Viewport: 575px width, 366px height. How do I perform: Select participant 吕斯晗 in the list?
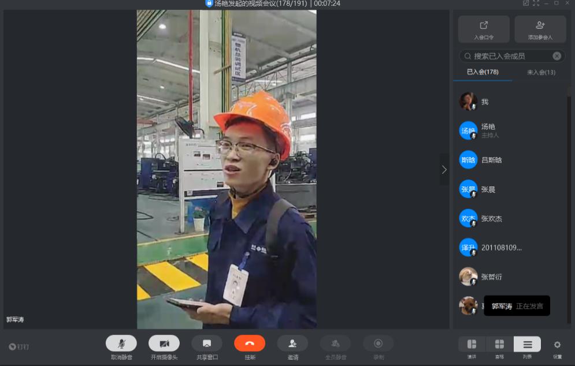coord(492,160)
